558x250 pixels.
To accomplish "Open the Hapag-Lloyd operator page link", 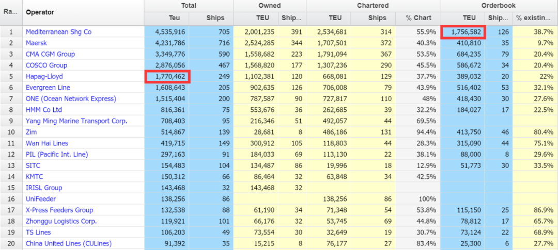I will [44, 76].
